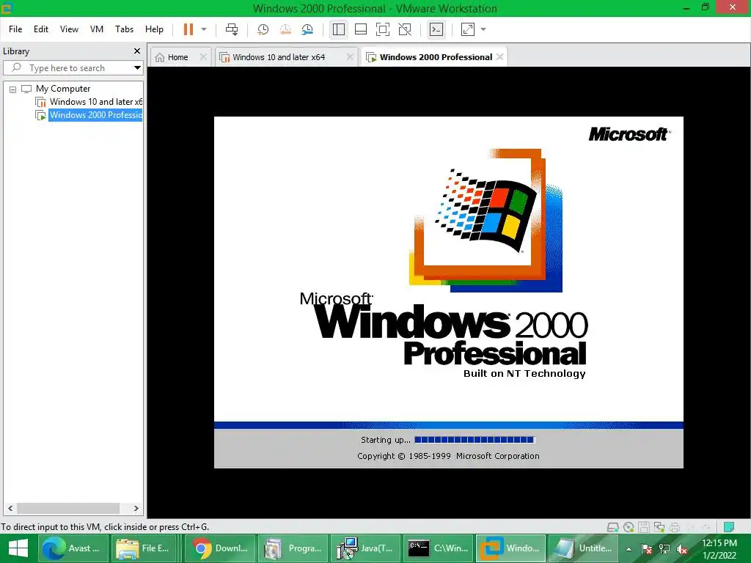
Task: Open the File menu
Action: [x=15, y=29]
